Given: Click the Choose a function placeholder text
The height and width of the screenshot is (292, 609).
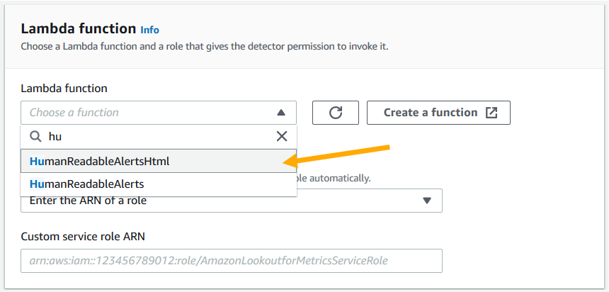Looking at the screenshot, I should tap(74, 113).
